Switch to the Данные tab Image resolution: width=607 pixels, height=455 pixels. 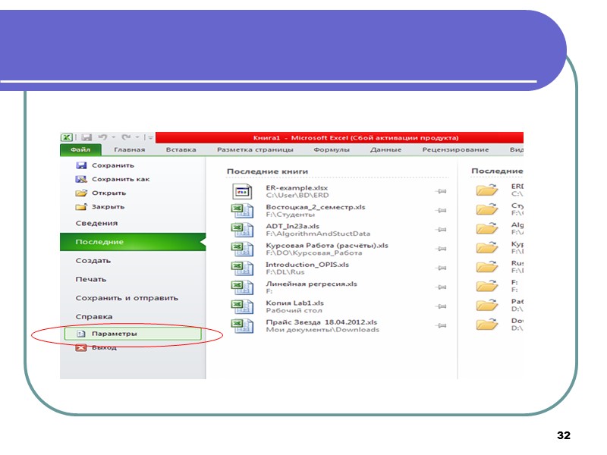coord(385,149)
